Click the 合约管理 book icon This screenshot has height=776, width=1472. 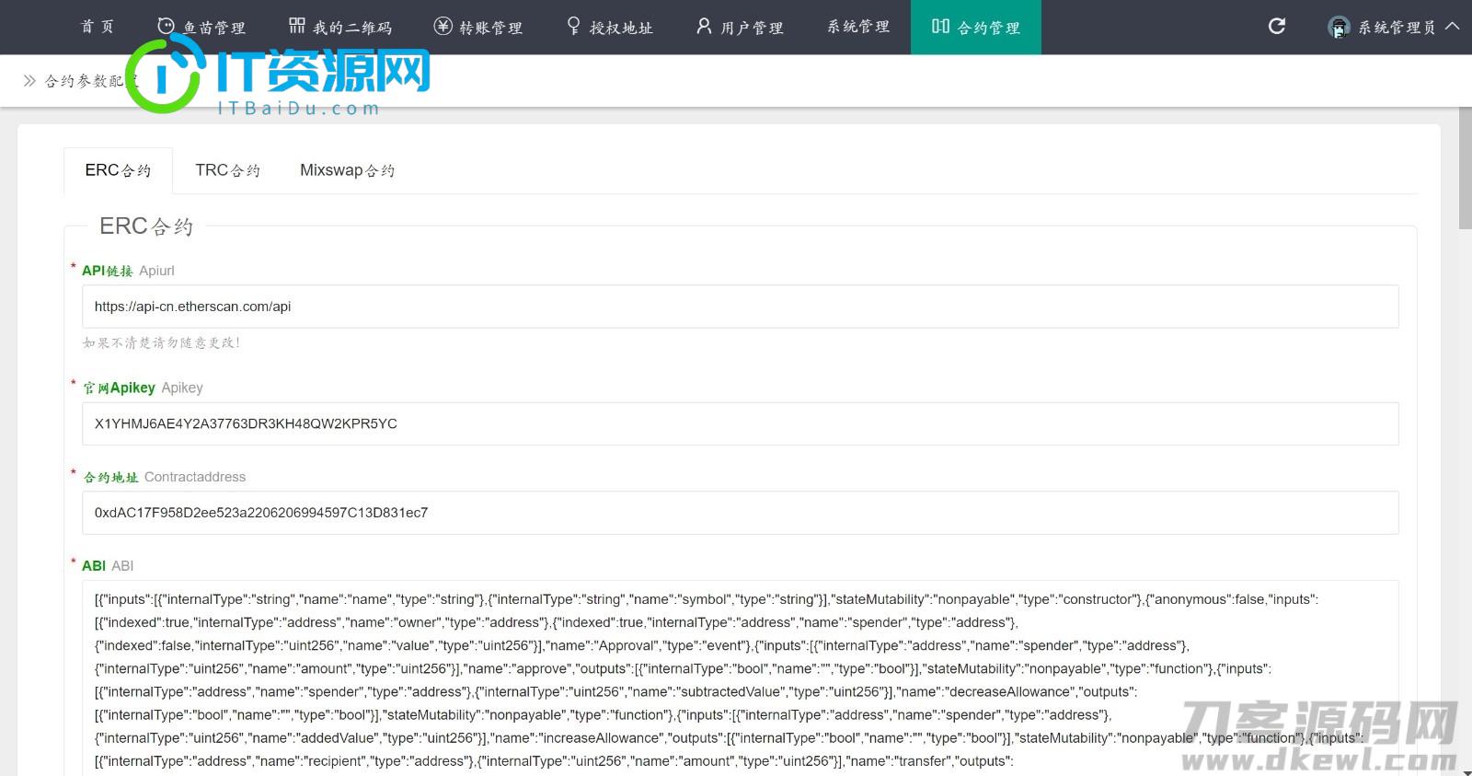tap(940, 26)
